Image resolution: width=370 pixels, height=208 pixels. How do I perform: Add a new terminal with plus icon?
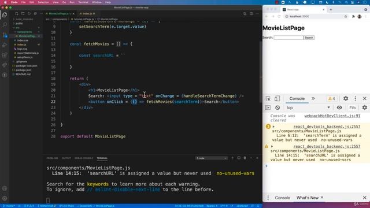point(232,158)
